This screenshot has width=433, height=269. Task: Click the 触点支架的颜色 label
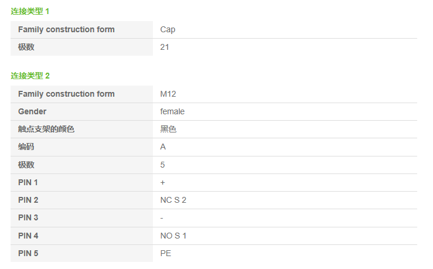(x=46, y=129)
